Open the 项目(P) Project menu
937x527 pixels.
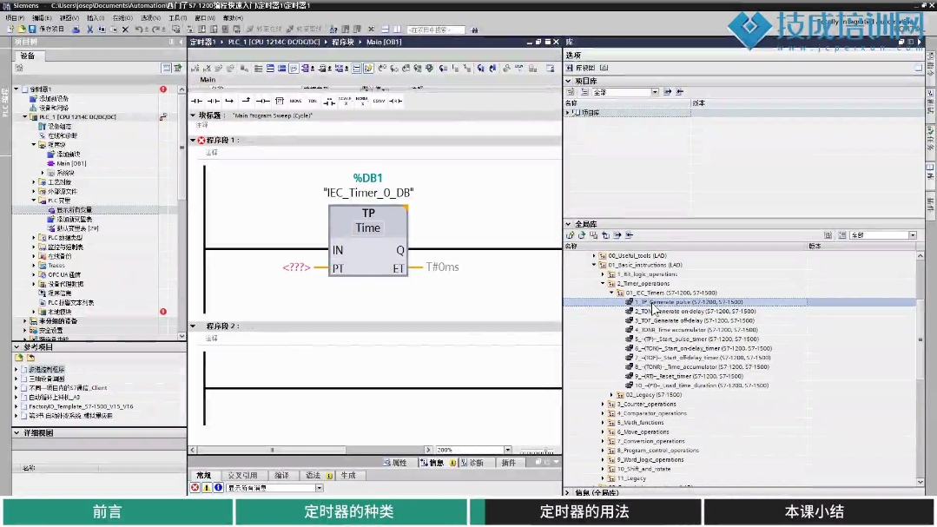15,18
